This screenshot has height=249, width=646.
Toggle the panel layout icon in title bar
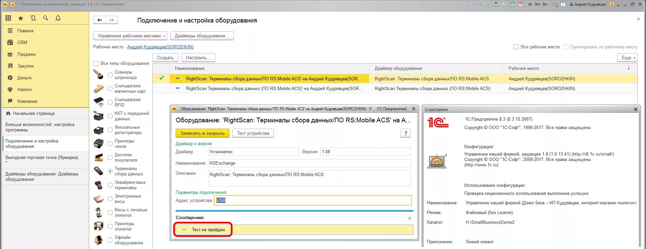click(563, 4)
